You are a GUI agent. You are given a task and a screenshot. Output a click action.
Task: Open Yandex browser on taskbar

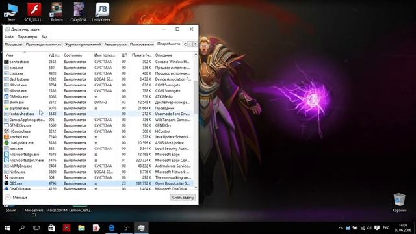(x=96, y=228)
